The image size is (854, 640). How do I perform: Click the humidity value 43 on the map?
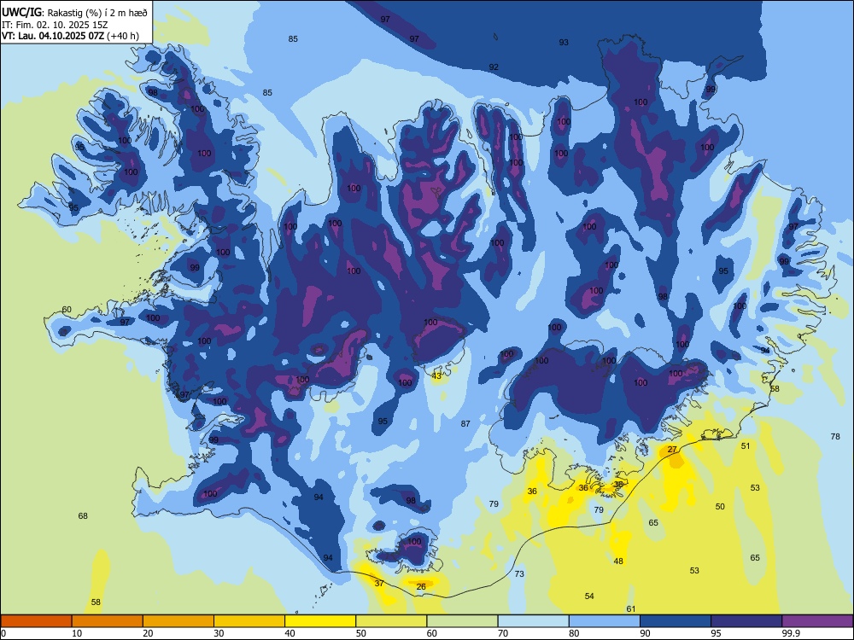click(436, 376)
